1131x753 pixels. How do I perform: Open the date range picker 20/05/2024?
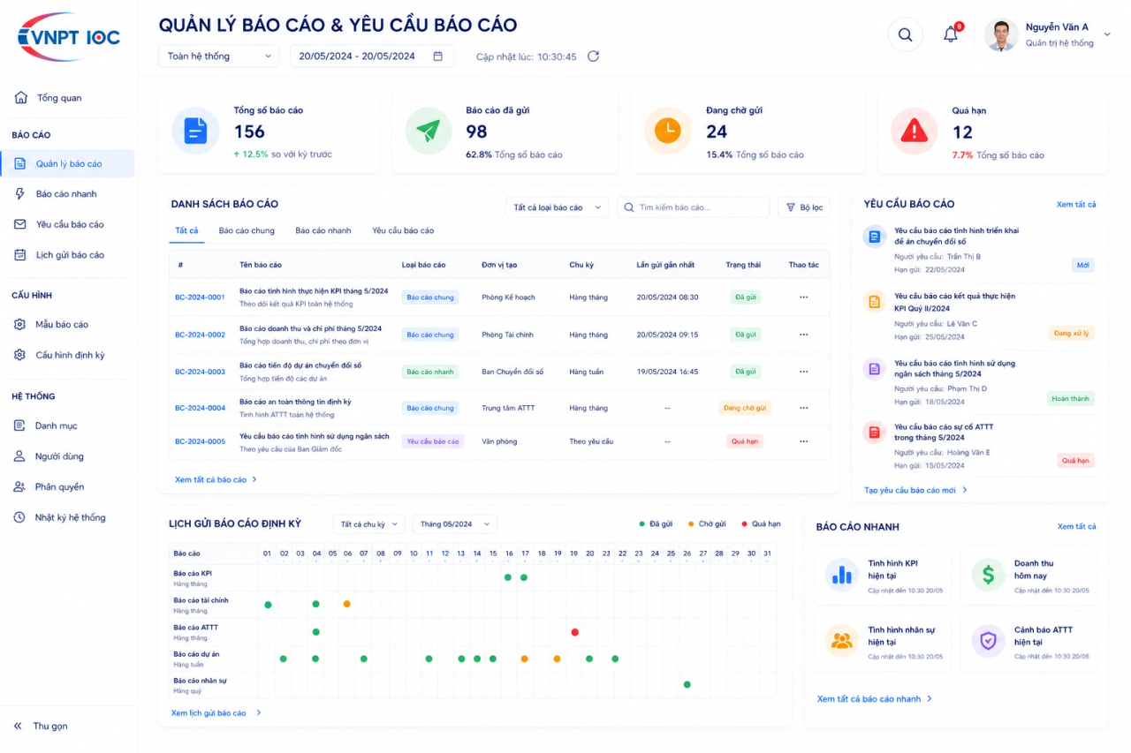tap(372, 56)
